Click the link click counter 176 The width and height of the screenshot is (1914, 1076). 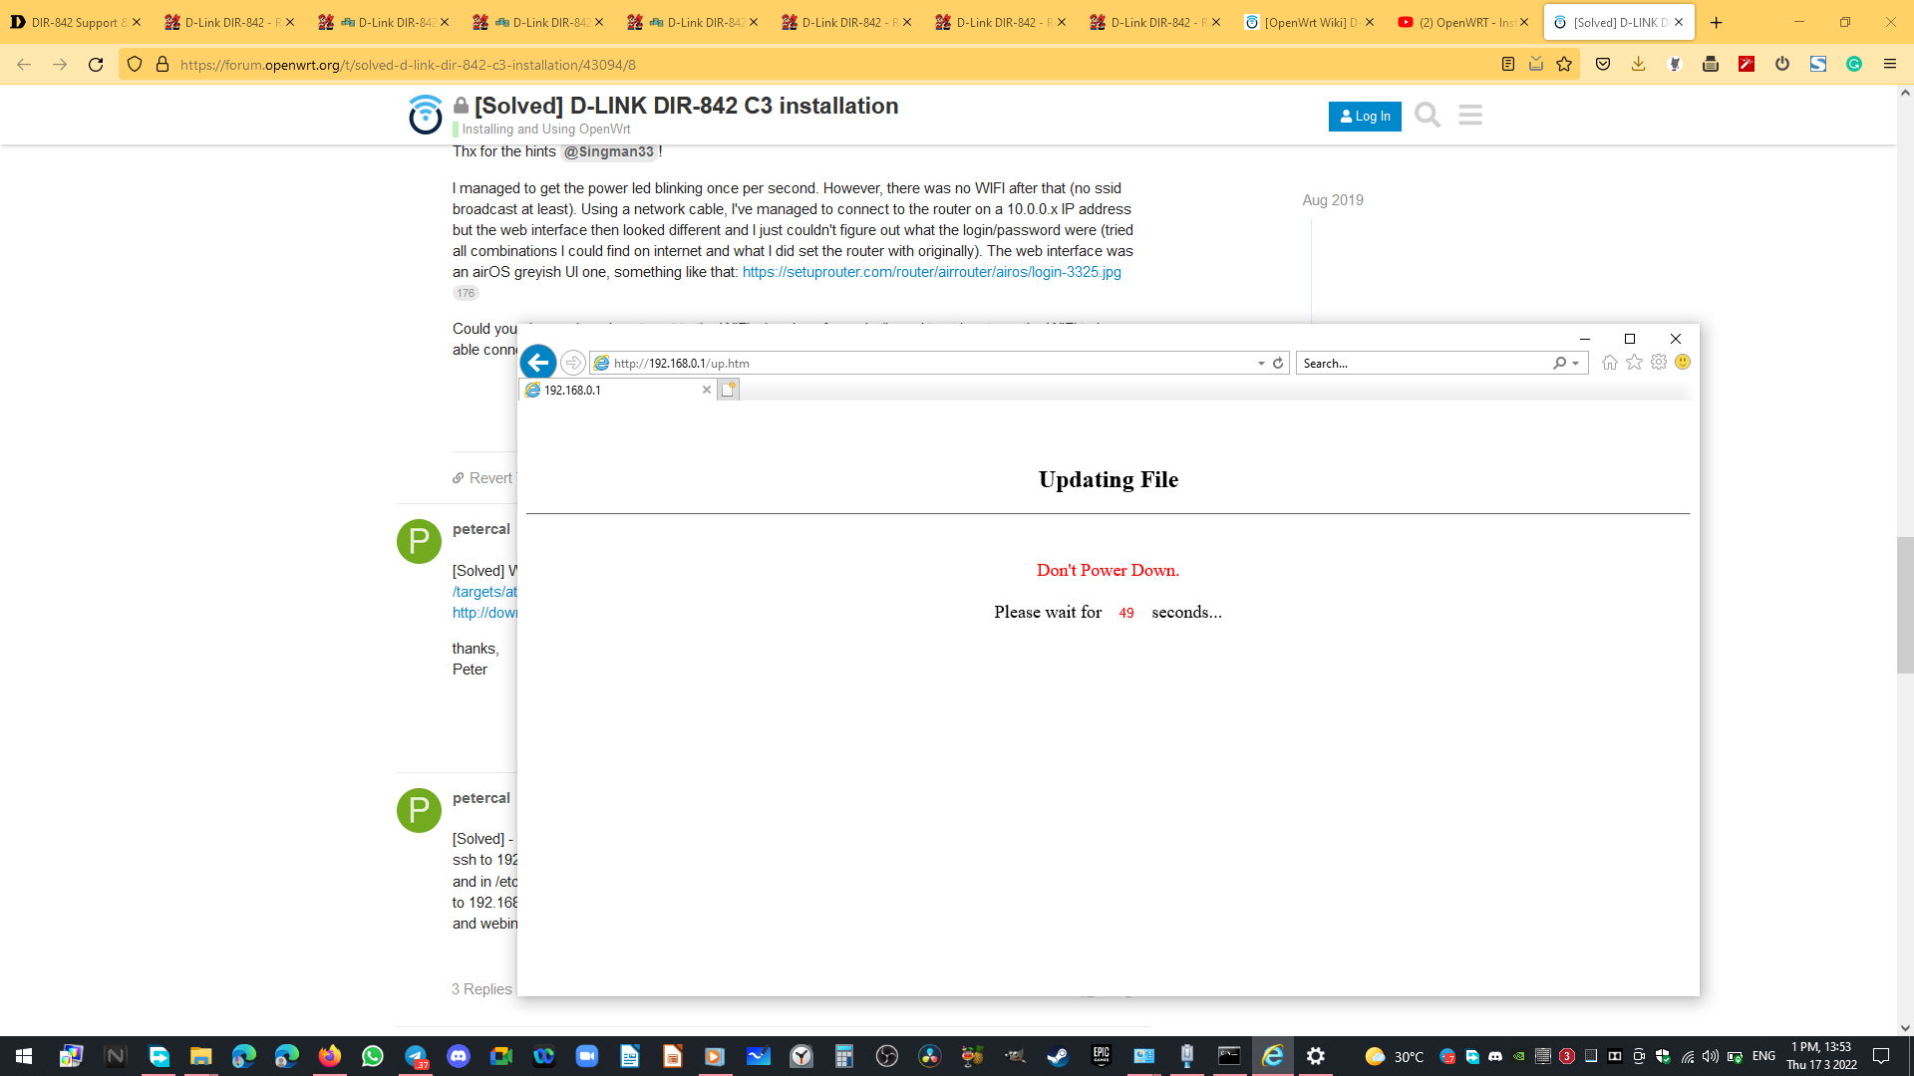[466, 293]
